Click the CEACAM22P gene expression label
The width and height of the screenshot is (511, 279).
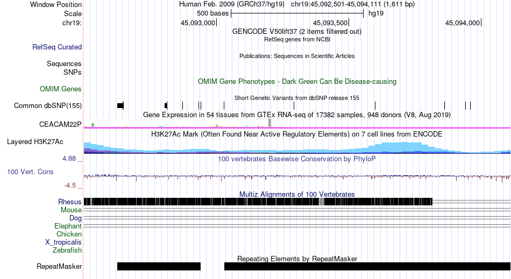(x=60, y=124)
